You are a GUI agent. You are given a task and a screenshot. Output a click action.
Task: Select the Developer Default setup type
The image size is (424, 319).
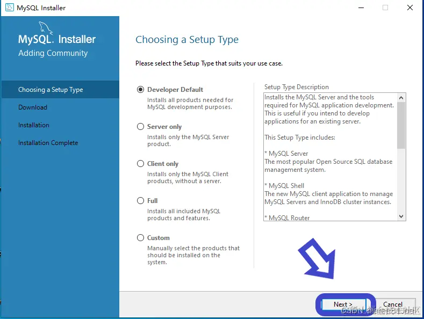click(x=140, y=90)
